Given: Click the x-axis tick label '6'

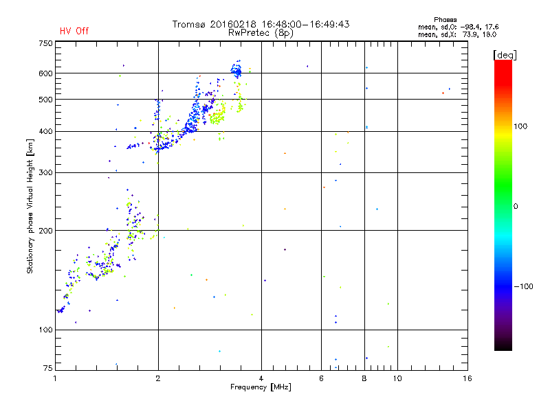Looking at the screenshot, I should (x=321, y=378).
